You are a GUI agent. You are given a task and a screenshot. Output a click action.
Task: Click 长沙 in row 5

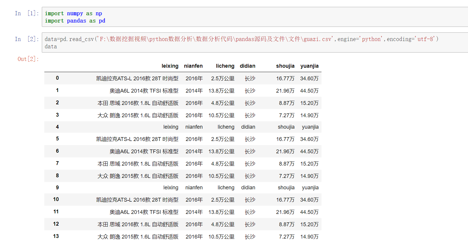[x=250, y=139]
